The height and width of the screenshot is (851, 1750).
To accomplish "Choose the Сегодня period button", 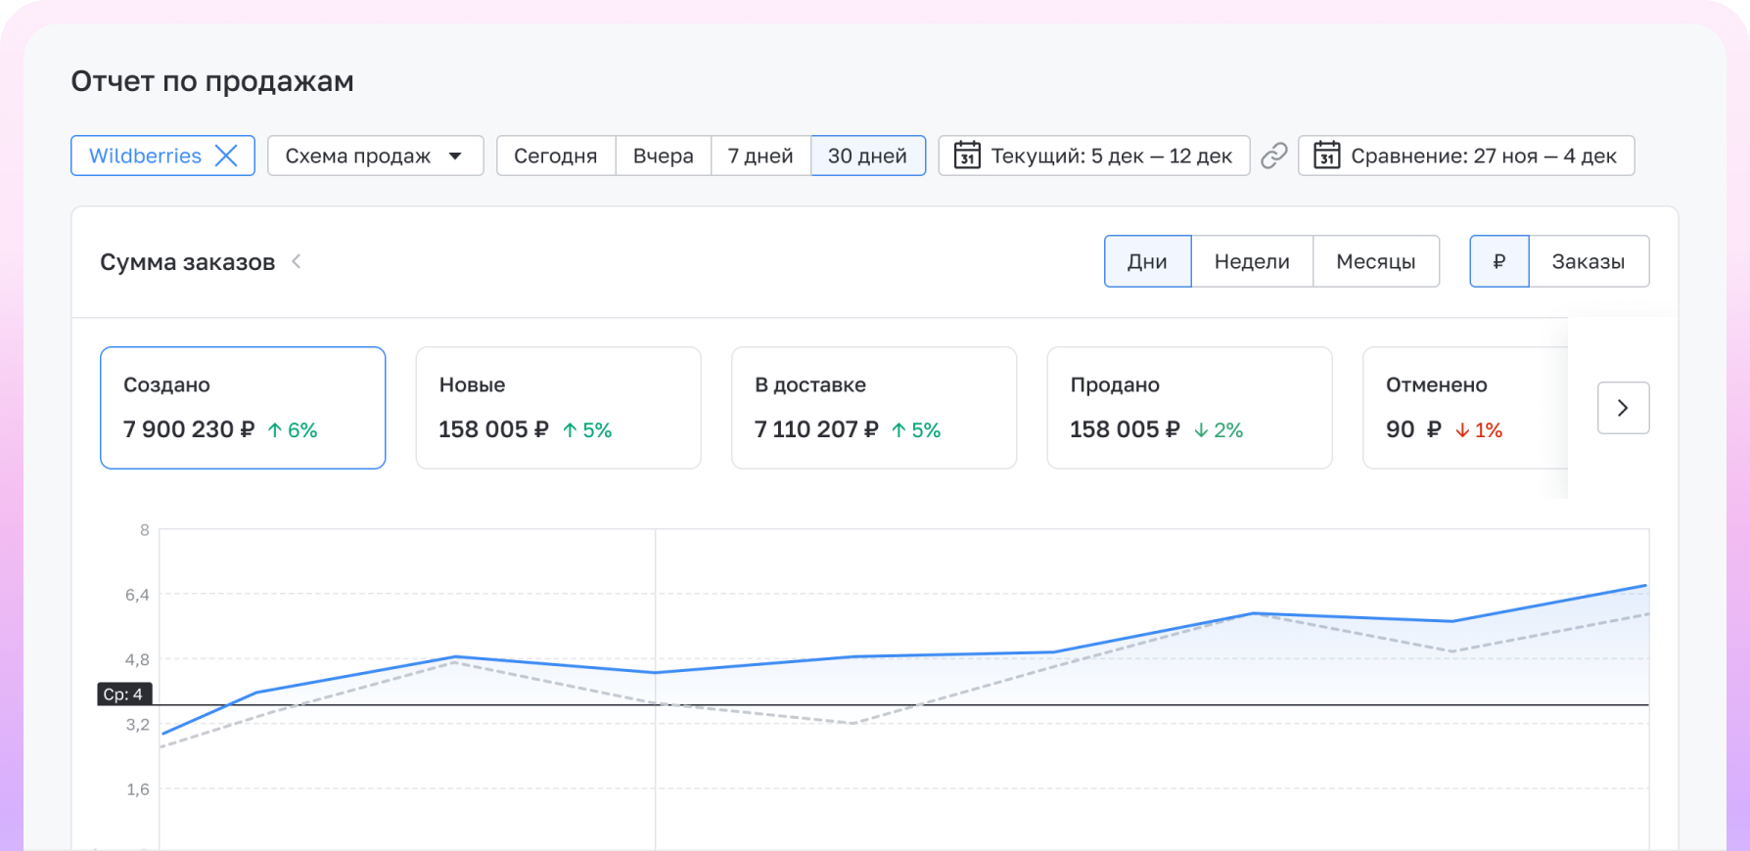I will pyautogui.click(x=555, y=156).
